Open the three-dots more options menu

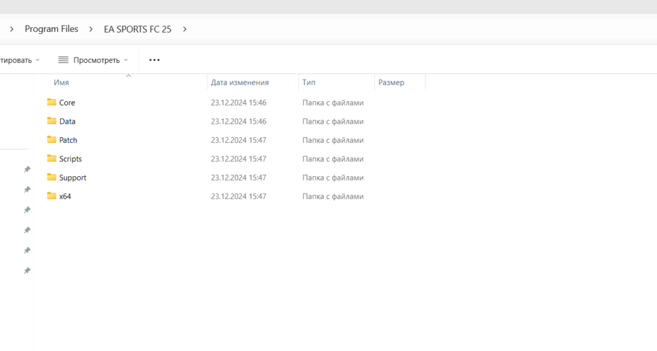click(154, 60)
